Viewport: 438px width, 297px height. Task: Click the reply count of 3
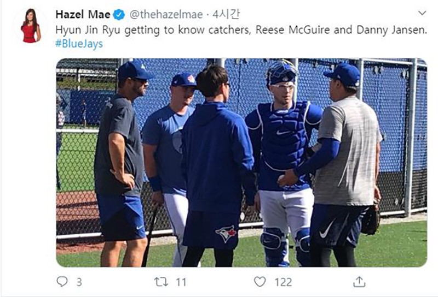tap(79, 282)
